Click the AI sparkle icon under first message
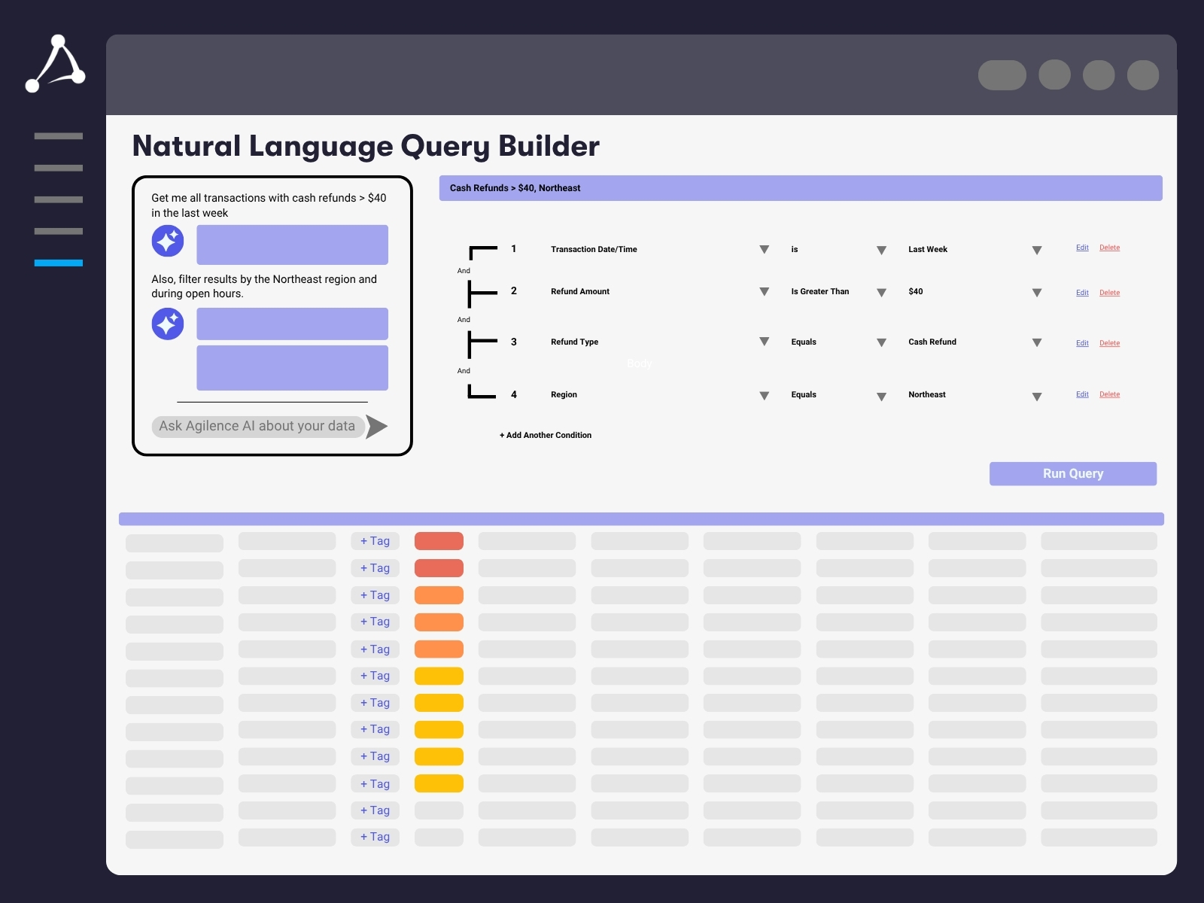Screen dimensions: 1204x903 [x=168, y=242]
